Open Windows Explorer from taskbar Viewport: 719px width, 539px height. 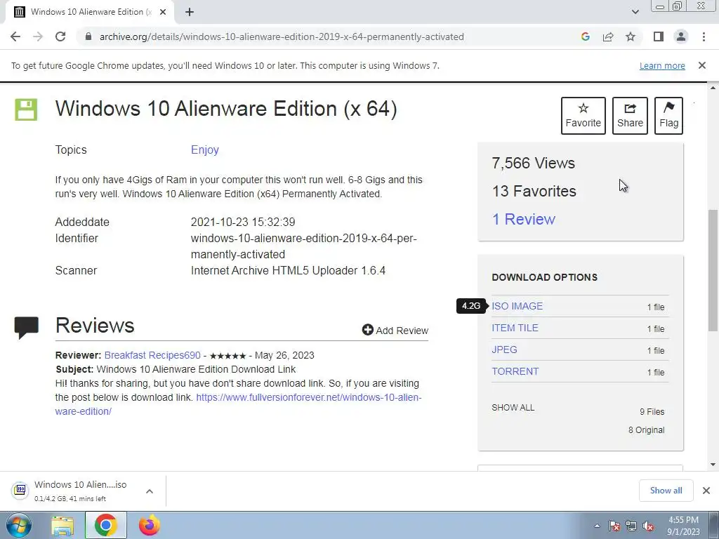[x=62, y=526]
